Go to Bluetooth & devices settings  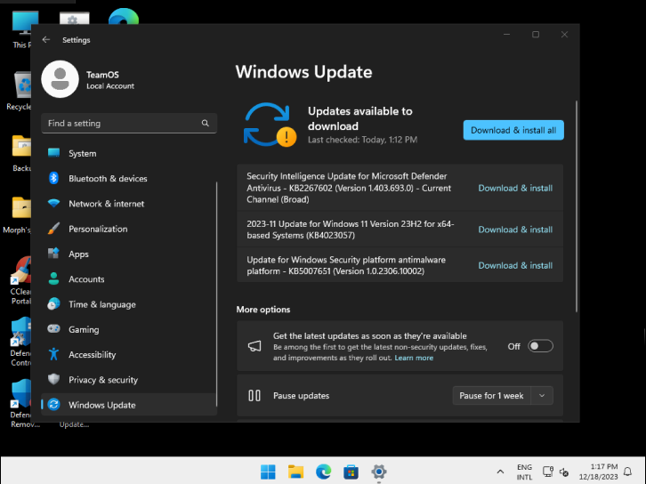coord(129,178)
